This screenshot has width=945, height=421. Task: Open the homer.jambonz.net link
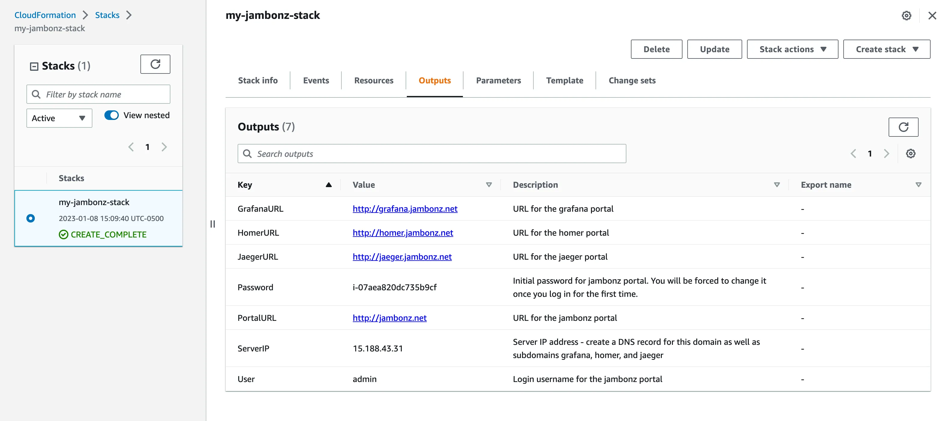(x=403, y=233)
